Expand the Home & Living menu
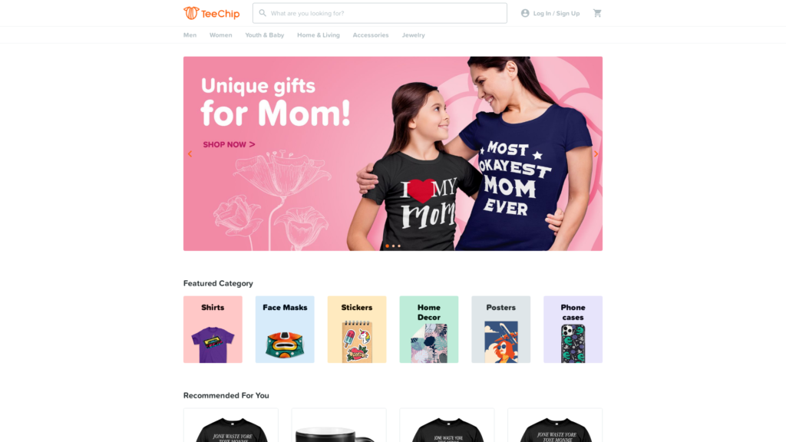Image resolution: width=786 pixels, height=442 pixels. coord(319,35)
